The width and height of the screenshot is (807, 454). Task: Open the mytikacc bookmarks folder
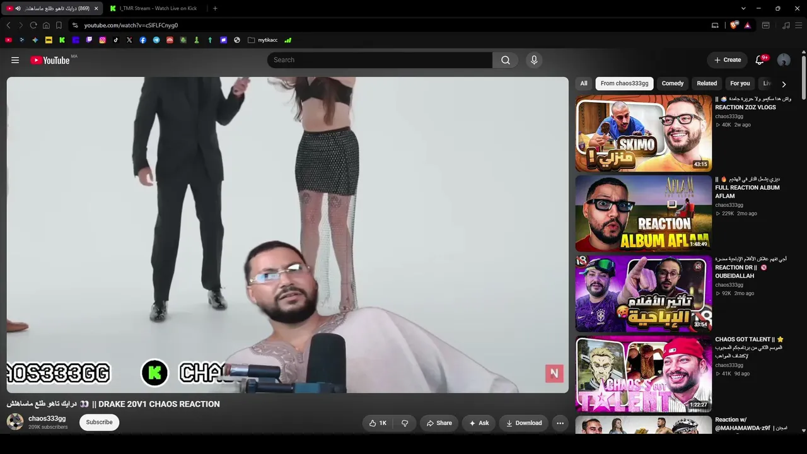(x=262, y=40)
